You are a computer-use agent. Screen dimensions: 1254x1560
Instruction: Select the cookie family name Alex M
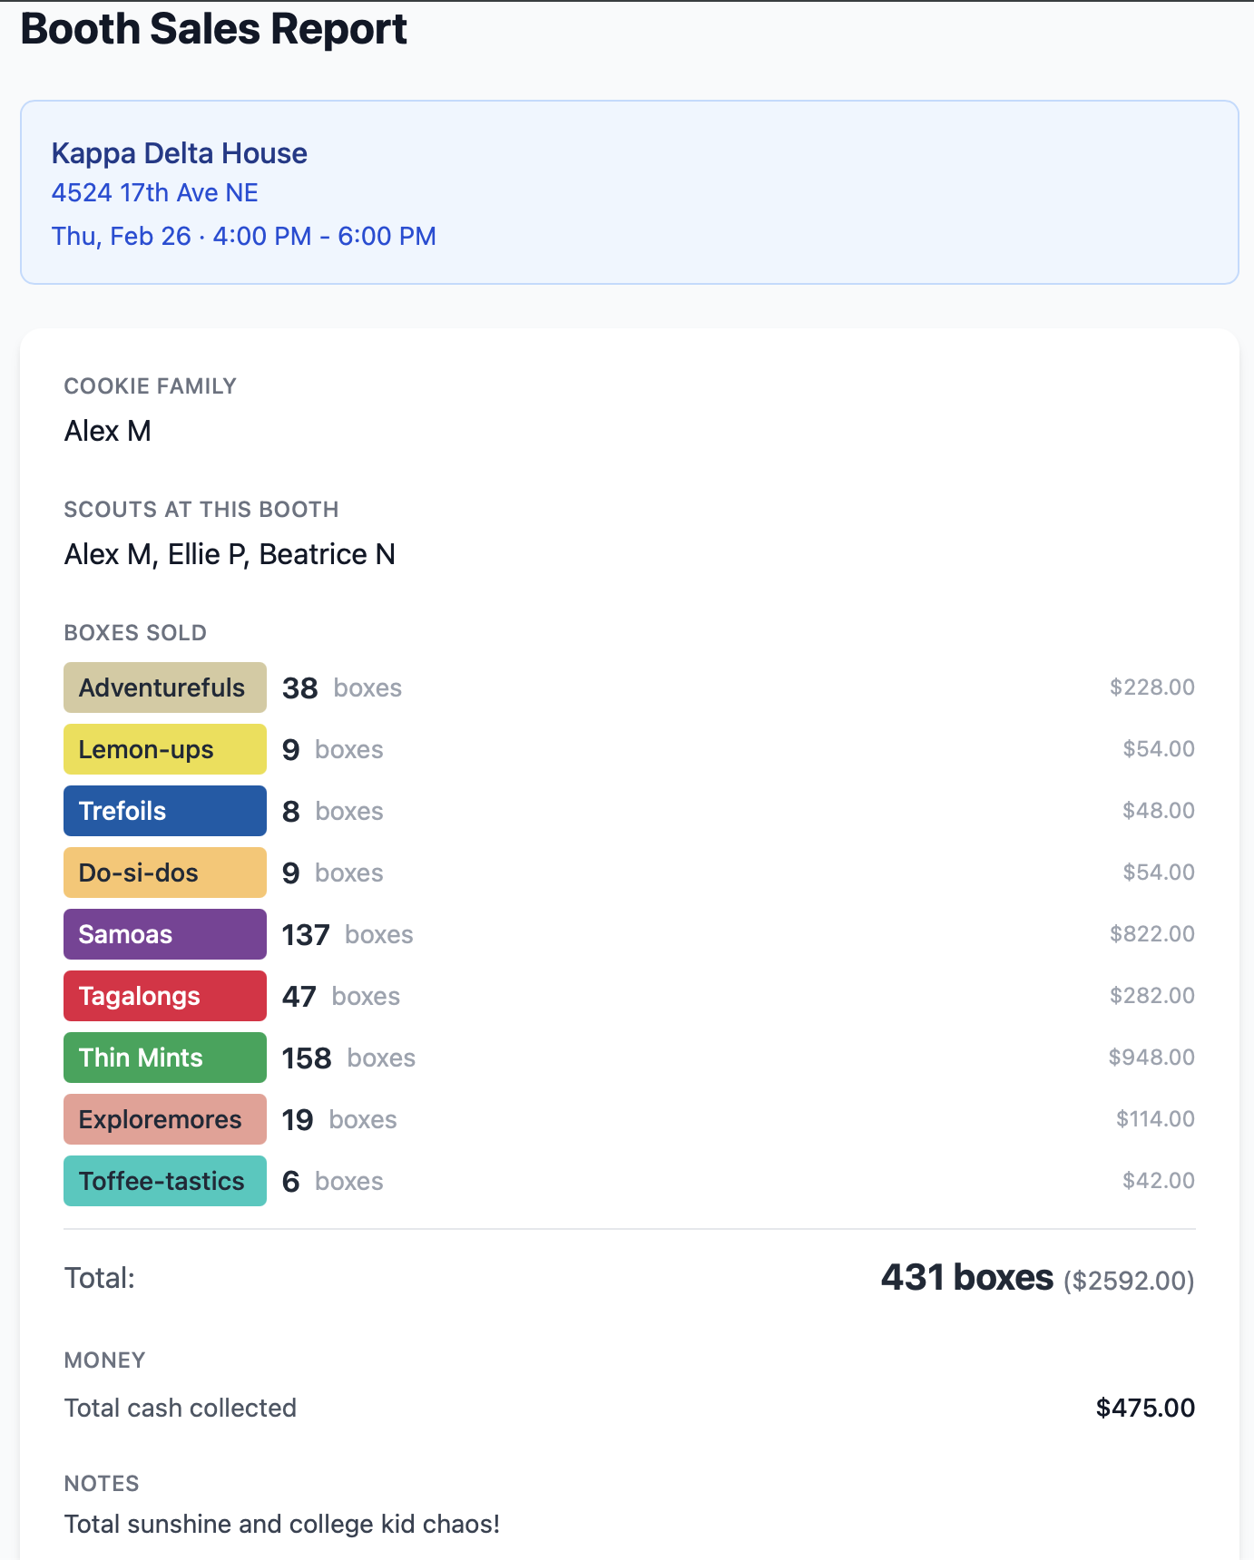[107, 431]
